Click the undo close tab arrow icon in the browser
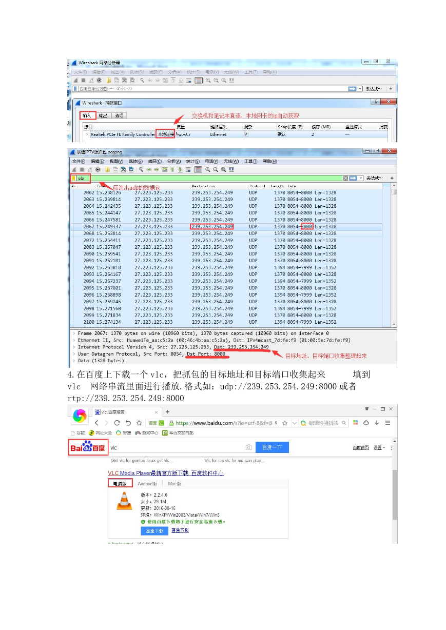Image resolution: width=446 pixels, height=630 pixels. (x=128, y=423)
